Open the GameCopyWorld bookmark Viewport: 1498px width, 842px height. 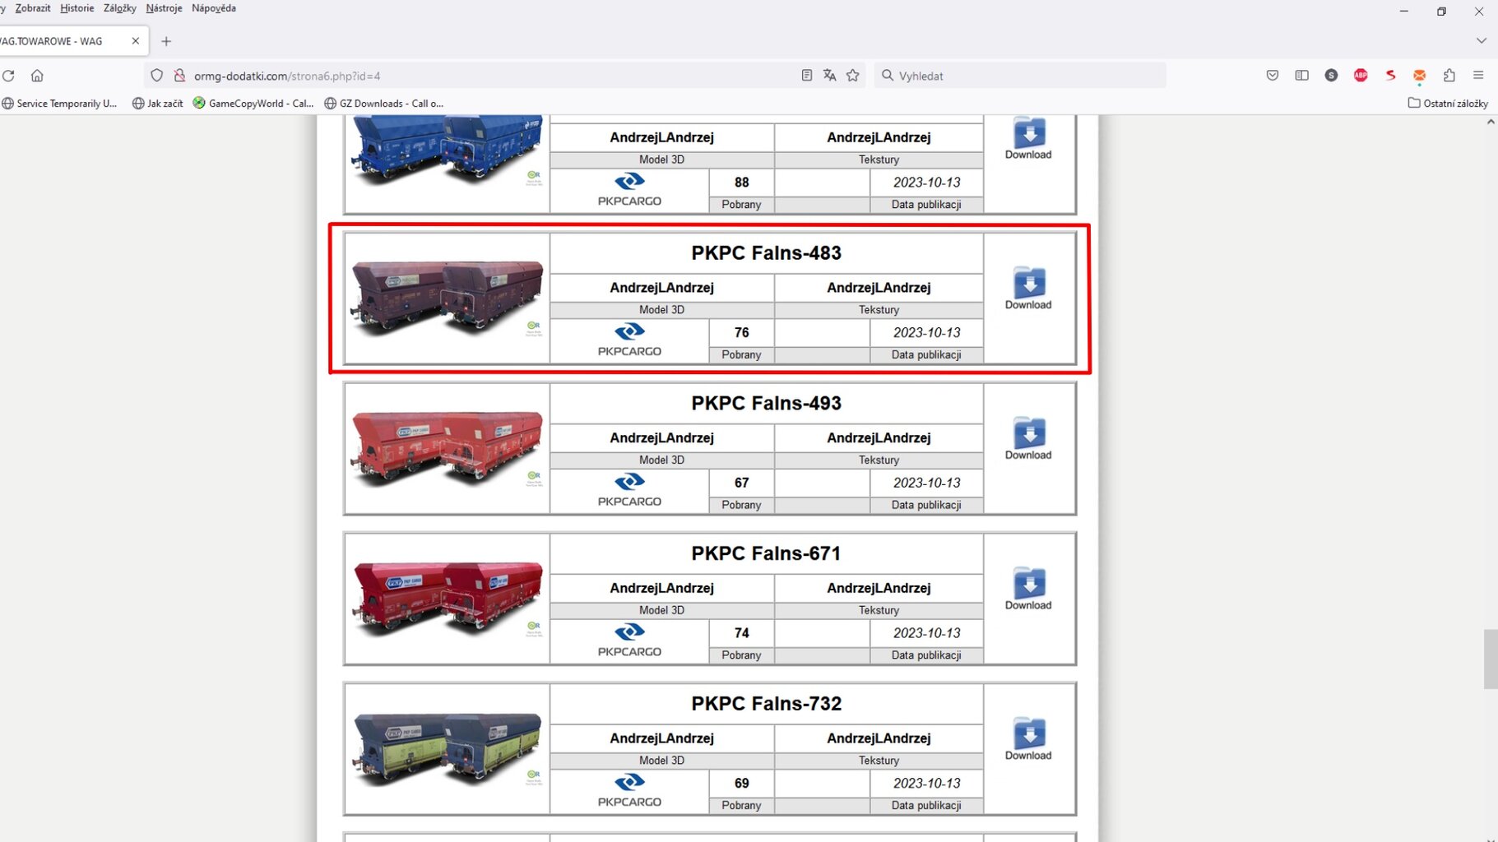tap(253, 104)
